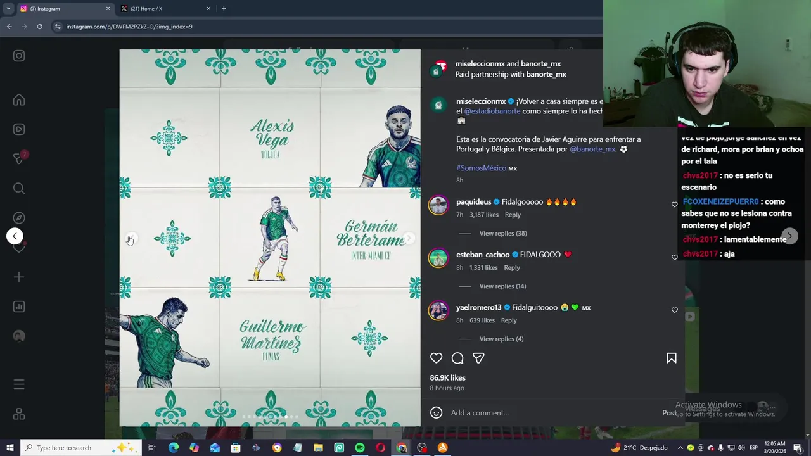Open paquideus profile avatar
Viewport: 811px width, 456px height.
click(438, 205)
